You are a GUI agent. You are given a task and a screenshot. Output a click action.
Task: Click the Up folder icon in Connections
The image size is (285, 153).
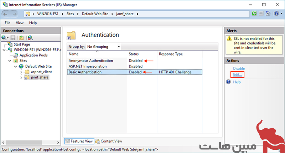[21, 38]
